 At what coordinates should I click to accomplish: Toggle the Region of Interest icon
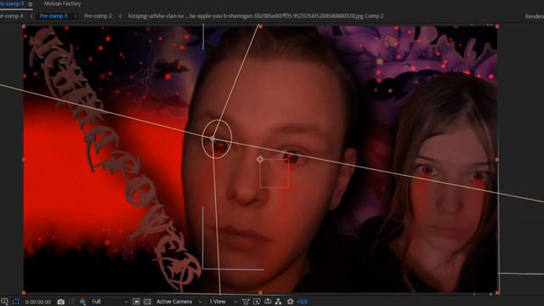[x=136, y=302]
